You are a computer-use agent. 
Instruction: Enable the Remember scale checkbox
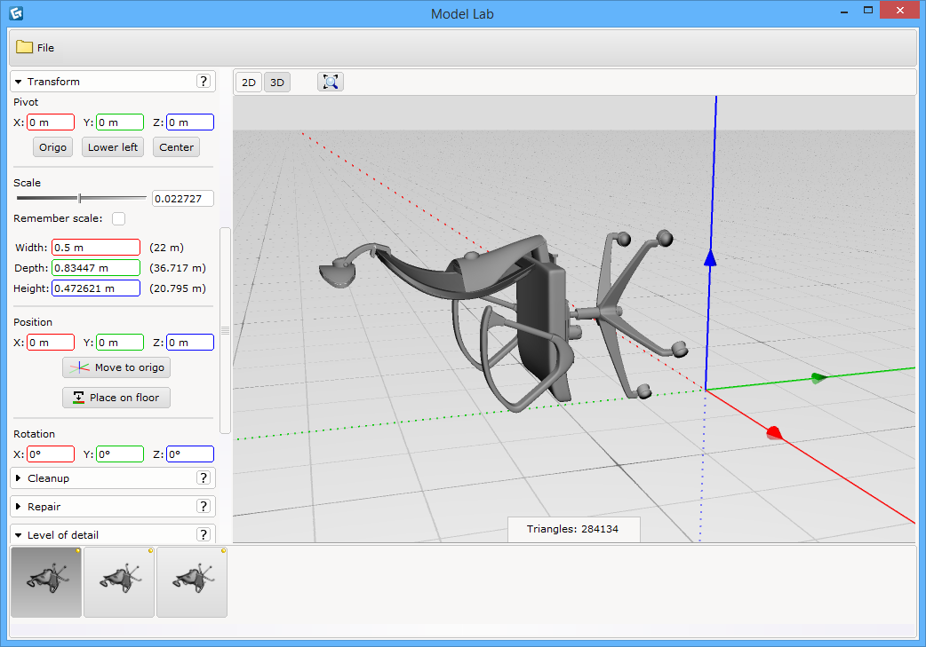click(x=118, y=218)
